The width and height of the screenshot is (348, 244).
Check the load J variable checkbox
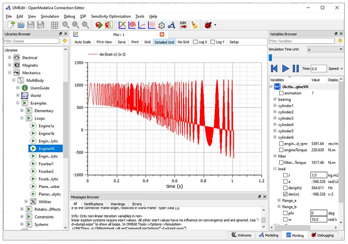(x=285, y=175)
